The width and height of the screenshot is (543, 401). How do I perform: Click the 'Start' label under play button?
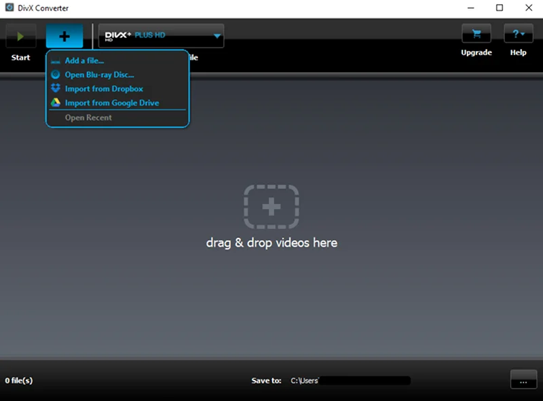coord(21,58)
